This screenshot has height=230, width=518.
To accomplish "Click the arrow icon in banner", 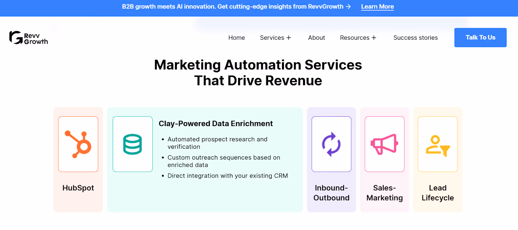I will coord(348,6).
